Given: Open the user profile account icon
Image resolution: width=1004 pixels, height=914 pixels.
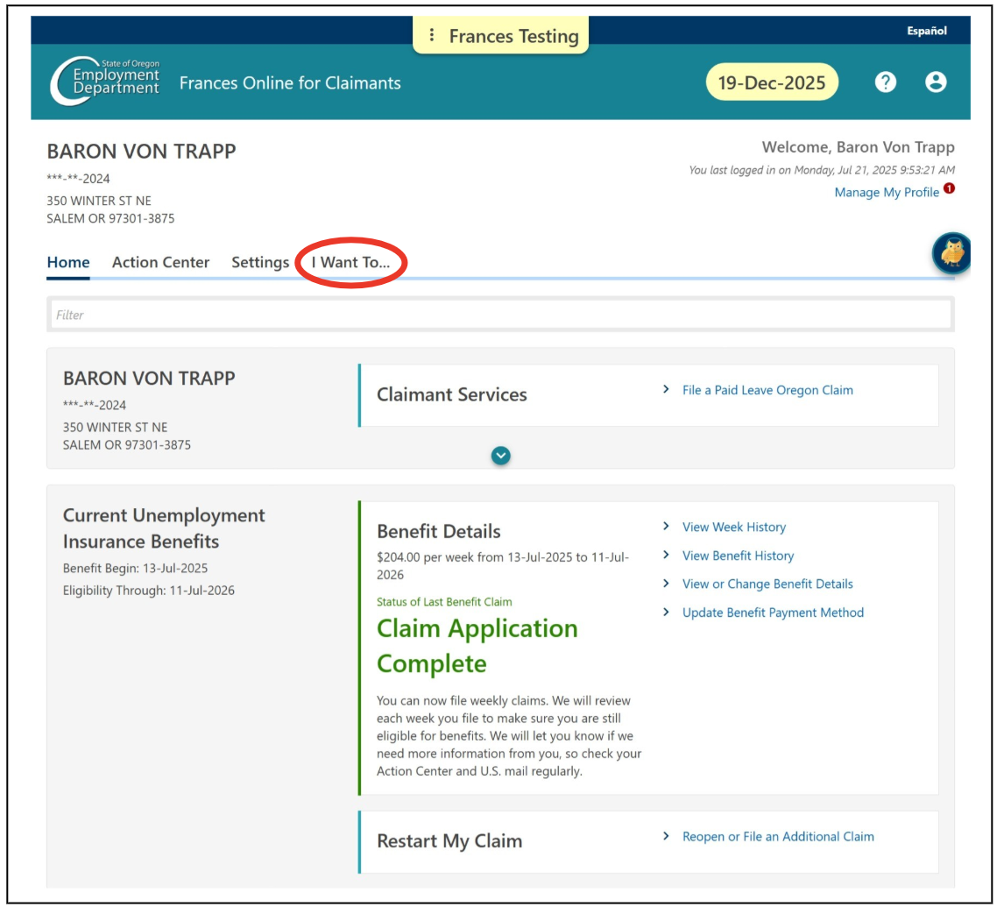Looking at the screenshot, I should 936,82.
